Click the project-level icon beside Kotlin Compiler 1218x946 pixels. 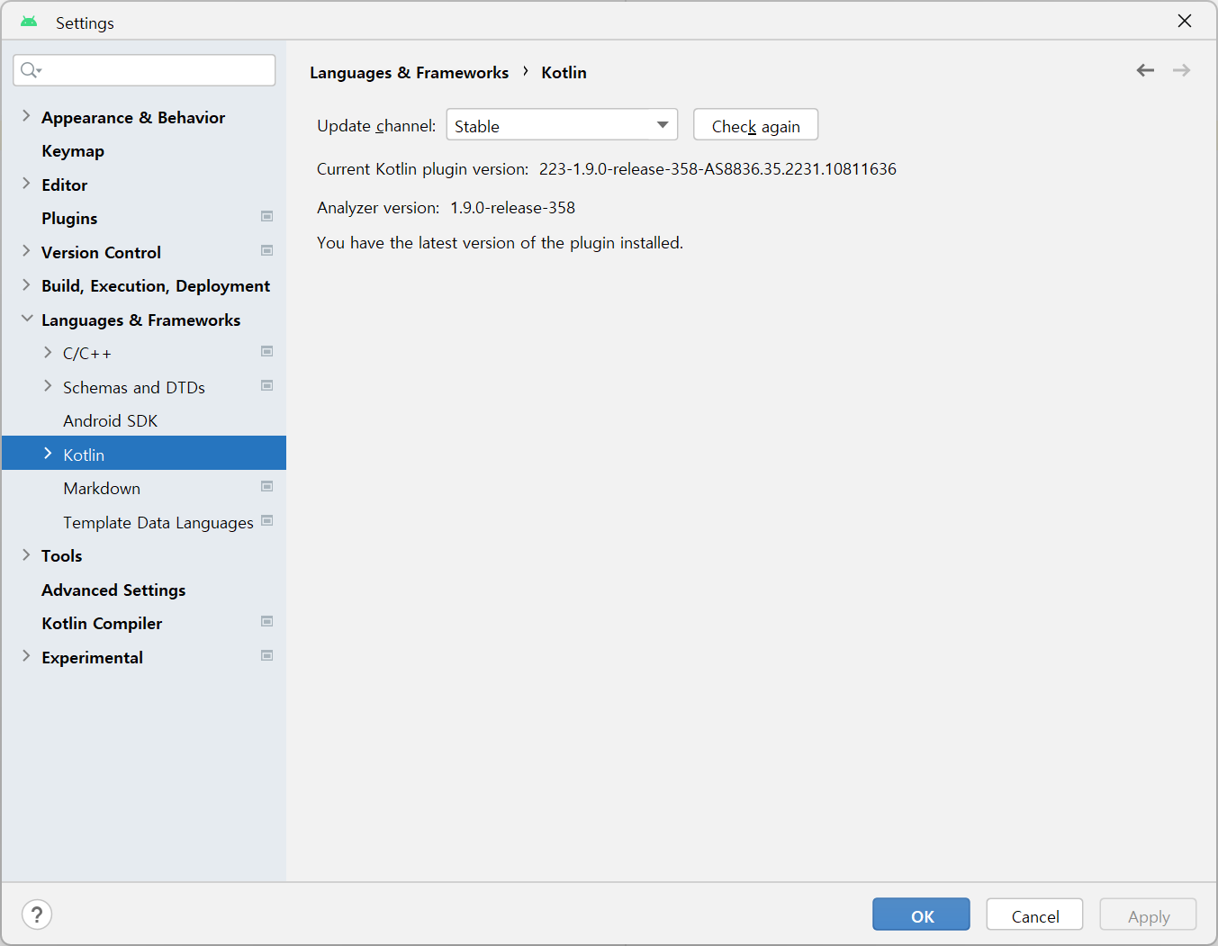(x=267, y=621)
